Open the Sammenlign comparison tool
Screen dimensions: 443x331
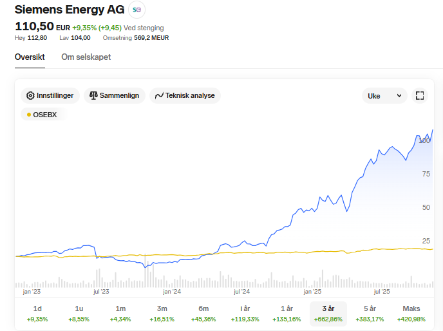(x=115, y=96)
